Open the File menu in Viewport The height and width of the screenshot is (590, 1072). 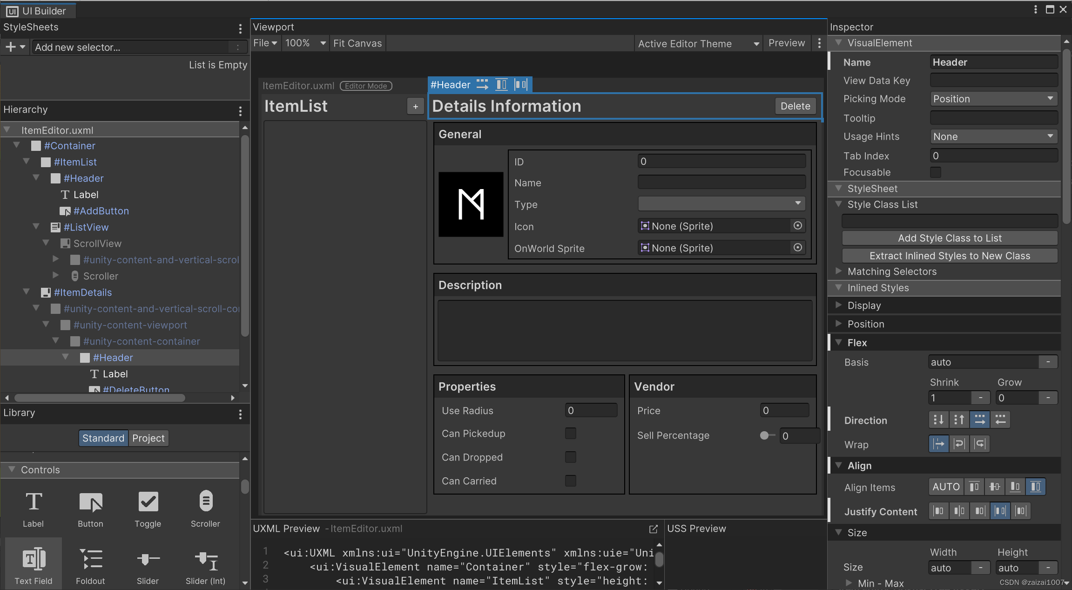click(265, 43)
